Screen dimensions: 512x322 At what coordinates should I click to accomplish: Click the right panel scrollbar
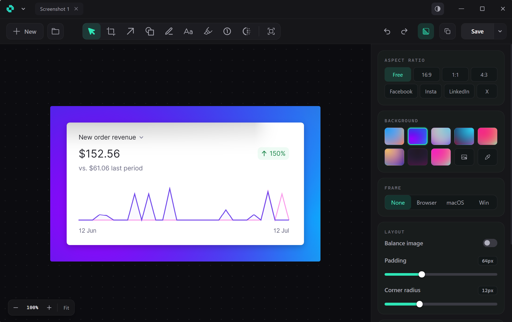click(511, 144)
